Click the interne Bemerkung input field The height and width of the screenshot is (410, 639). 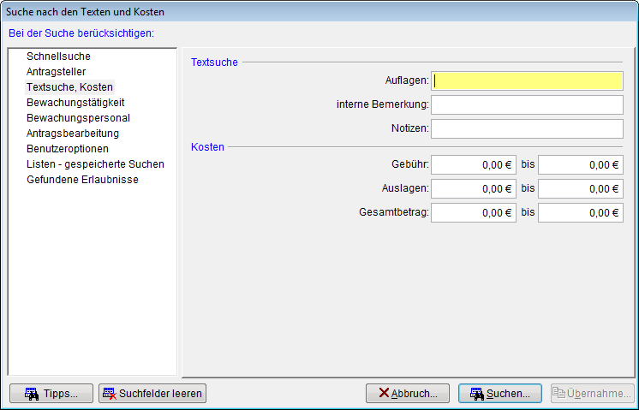tap(527, 105)
